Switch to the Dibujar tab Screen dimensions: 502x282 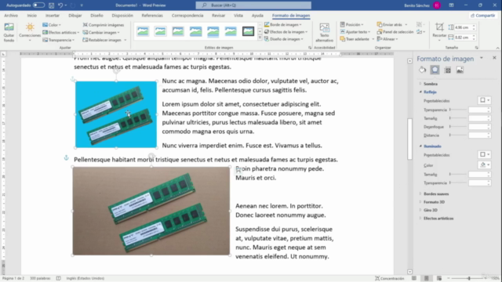[75, 16]
